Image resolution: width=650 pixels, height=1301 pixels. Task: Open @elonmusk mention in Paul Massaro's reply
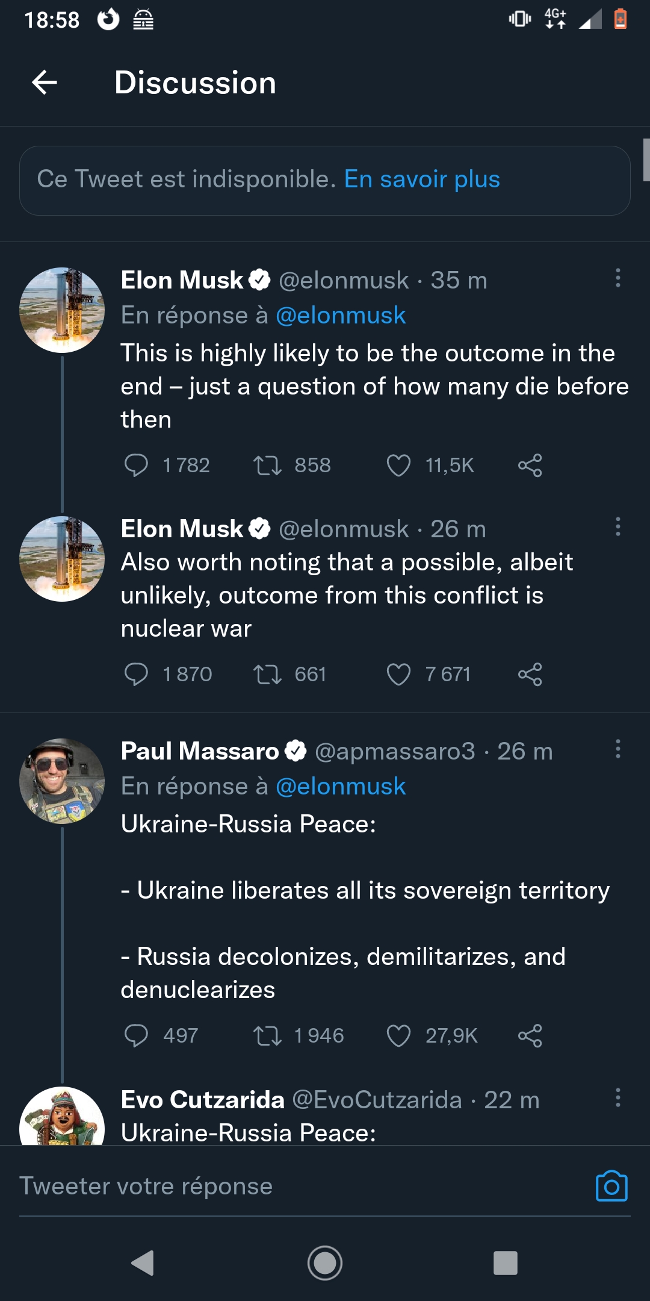341,787
